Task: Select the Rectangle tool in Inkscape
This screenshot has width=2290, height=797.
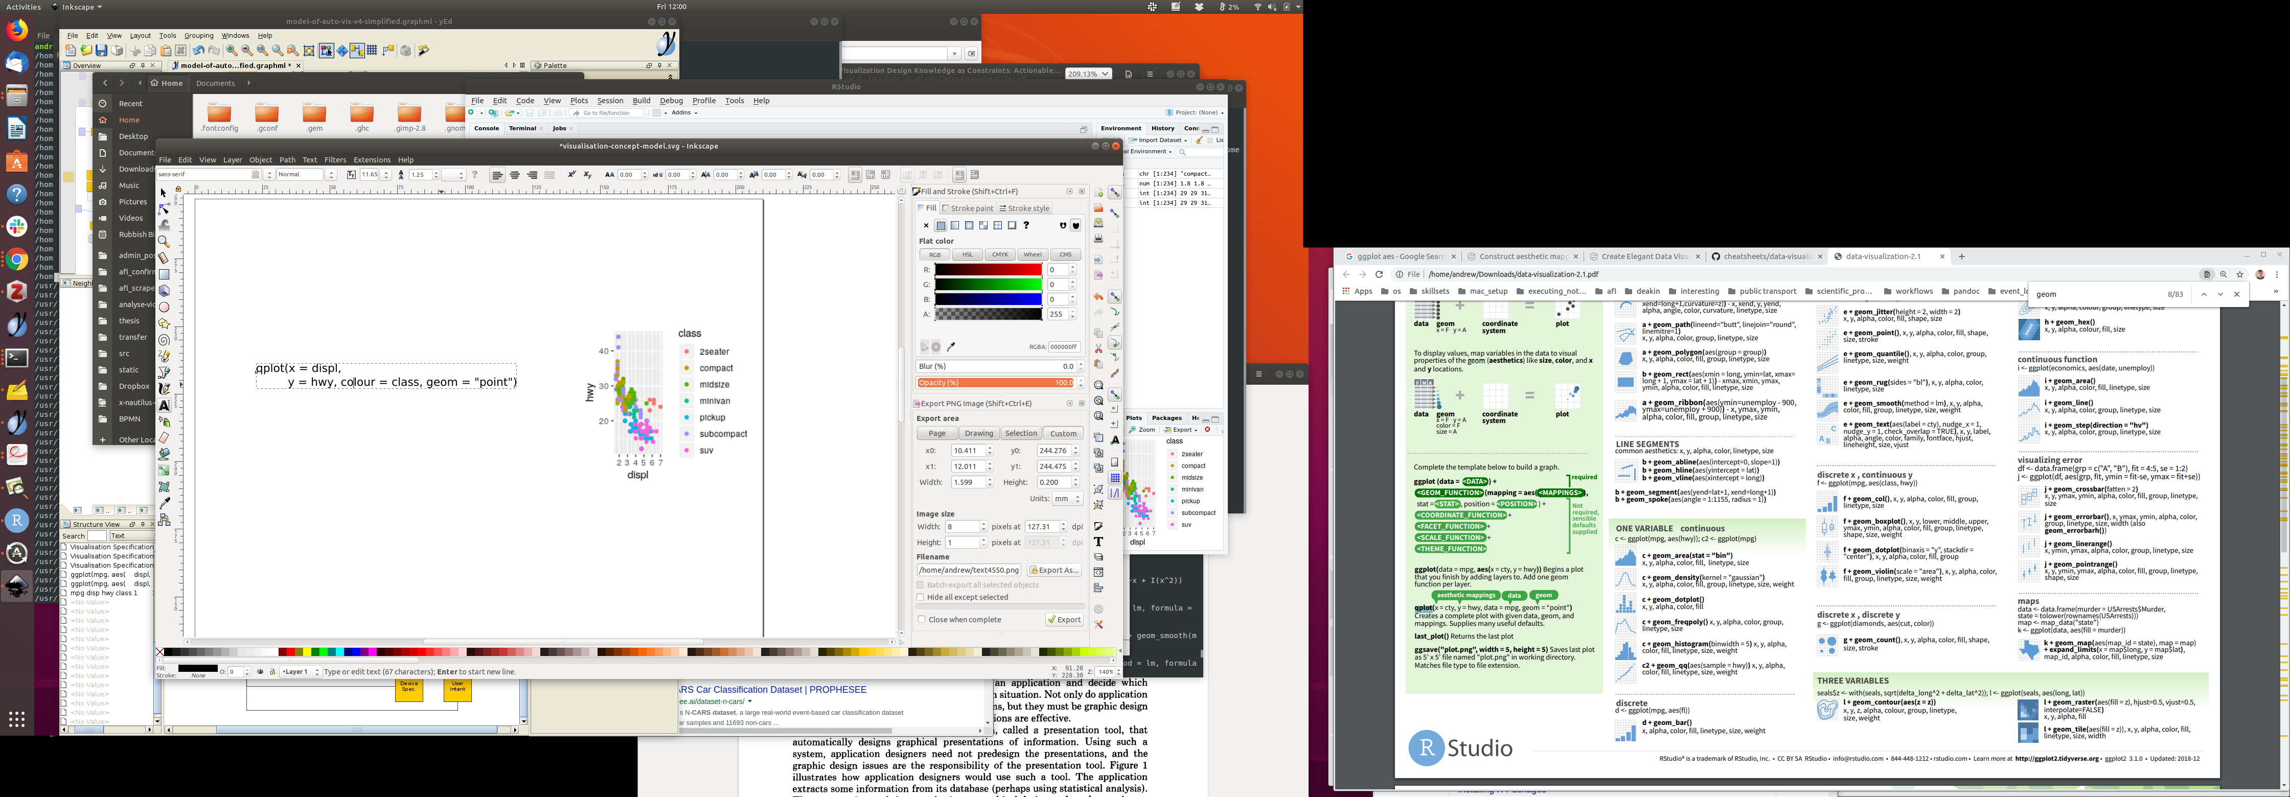Action: click(x=164, y=274)
